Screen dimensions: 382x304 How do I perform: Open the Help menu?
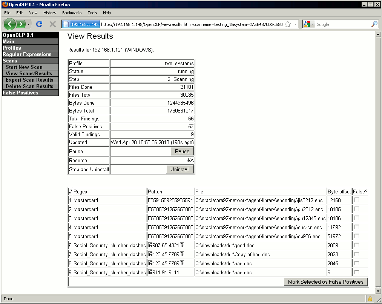tap(107, 13)
